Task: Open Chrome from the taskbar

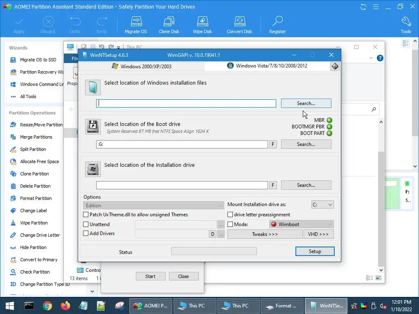Action: (47, 305)
